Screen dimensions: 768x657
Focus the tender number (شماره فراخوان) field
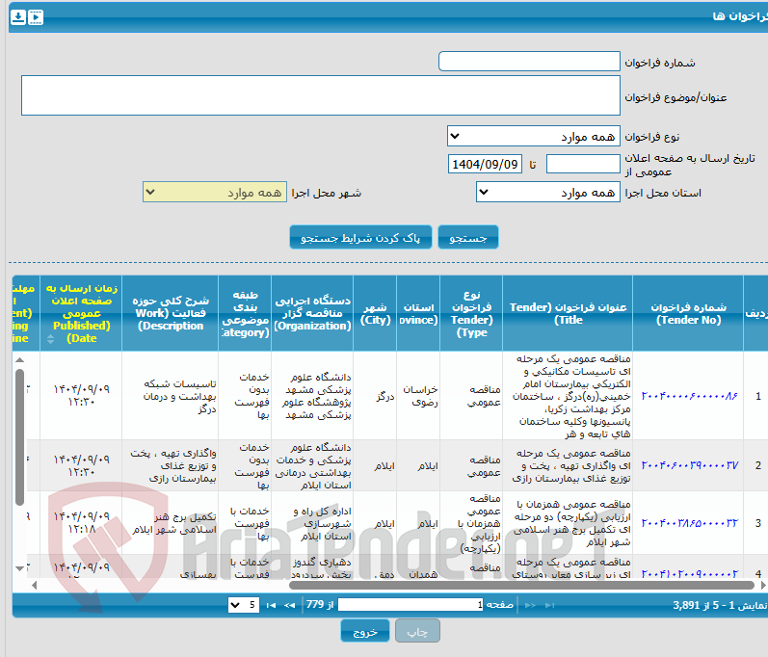[x=529, y=62]
